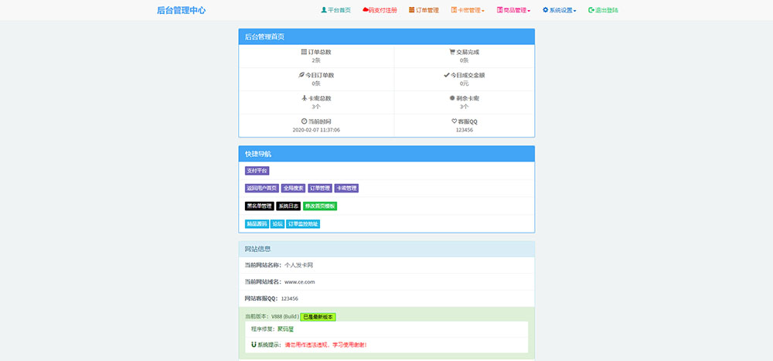
Task: Open the 精品源码 link button
Action: coord(257,224)
